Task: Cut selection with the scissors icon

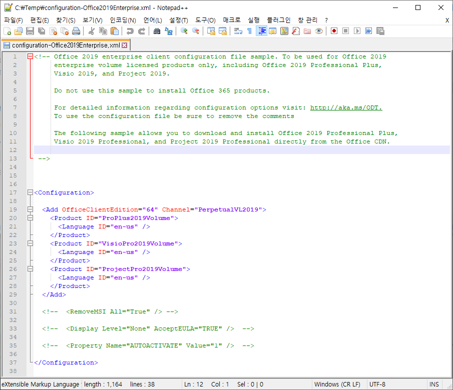Action: pyautogui.click(x=91, y=31)
